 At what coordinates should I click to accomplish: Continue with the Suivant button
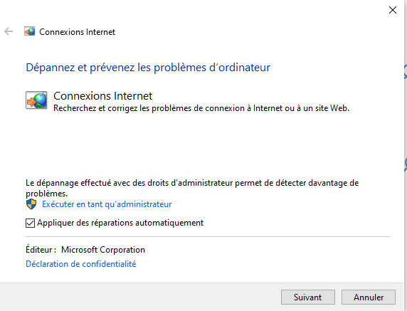(x=308, y=297)
